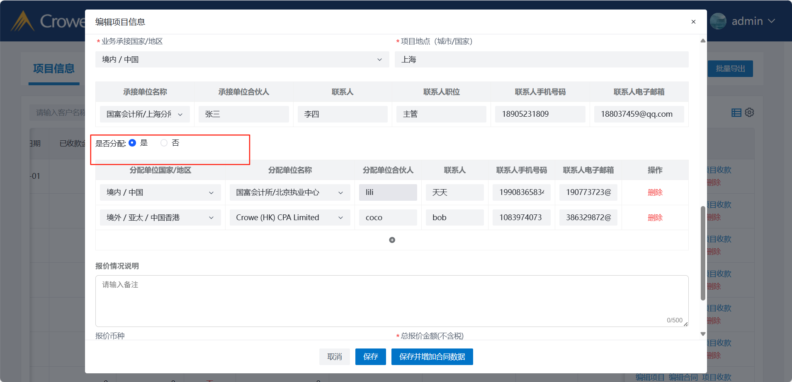The image size is (792, 382).
Task: Click the partner field containing lili
Action: pos(388,192)
